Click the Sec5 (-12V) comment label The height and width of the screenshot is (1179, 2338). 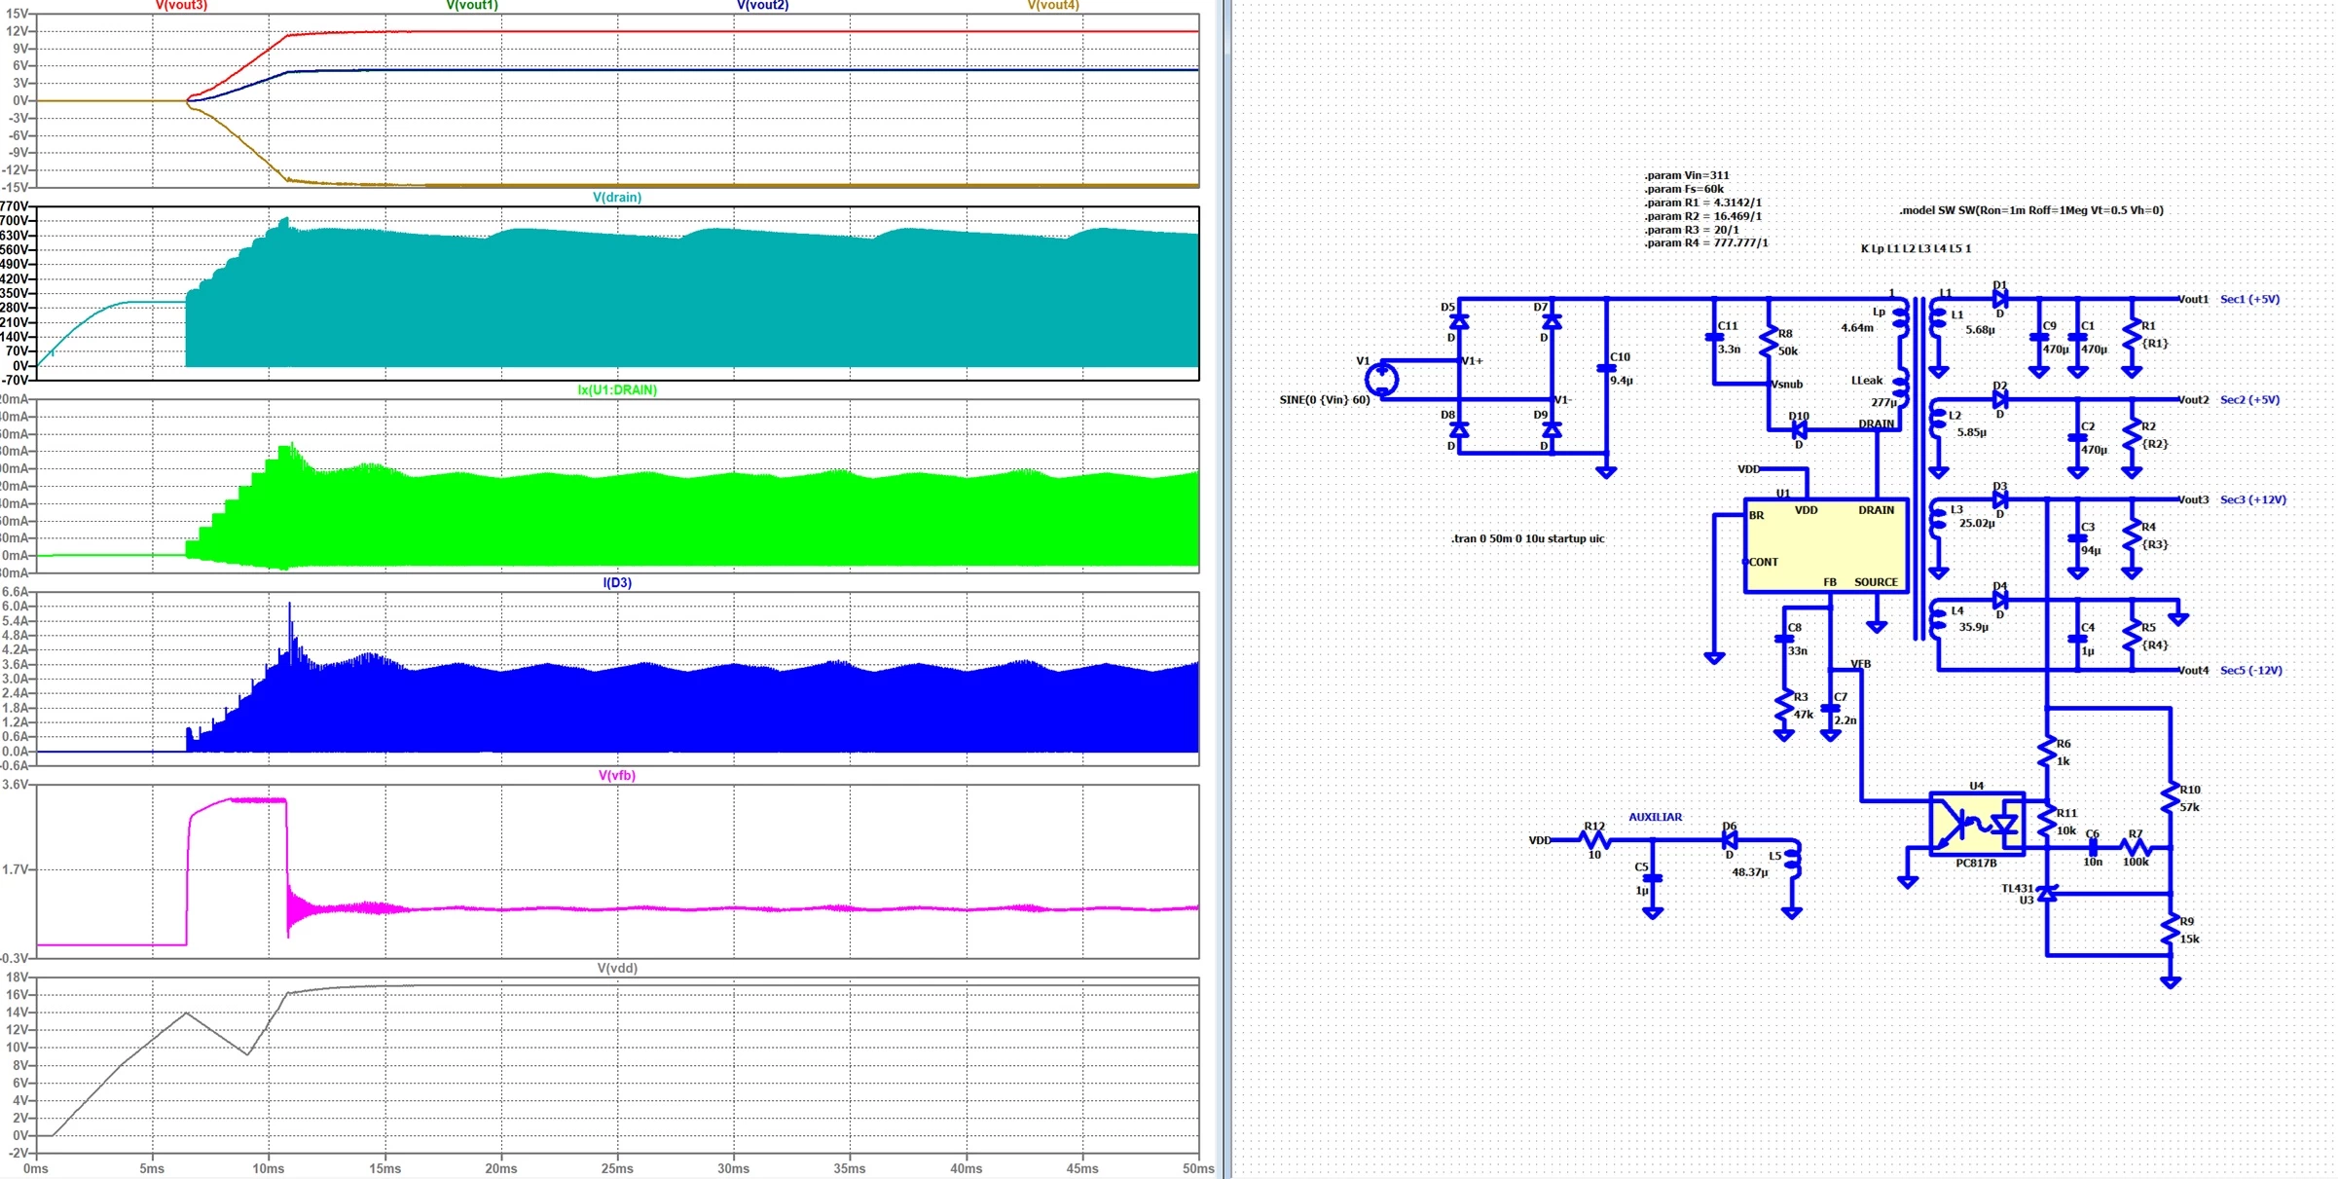[2251, 671]
